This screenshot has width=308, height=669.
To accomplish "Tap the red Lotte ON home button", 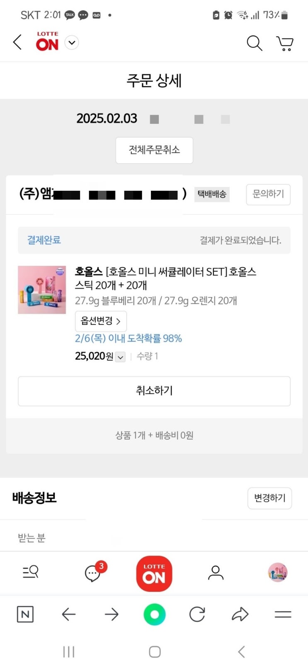I will pos(154,573).
